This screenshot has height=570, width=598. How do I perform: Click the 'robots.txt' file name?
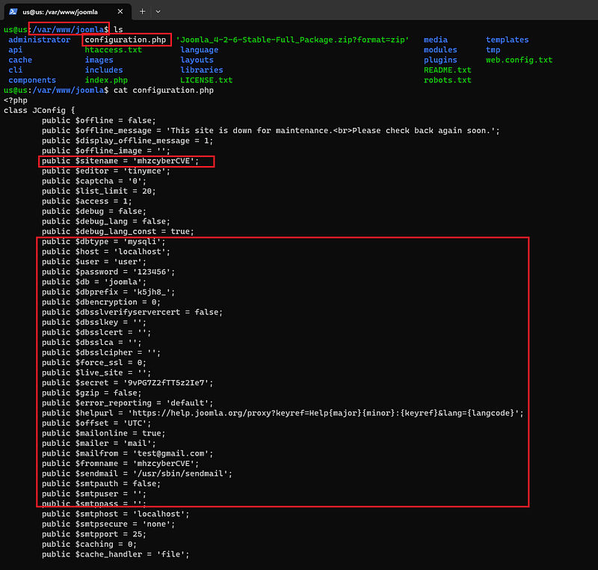447,80
